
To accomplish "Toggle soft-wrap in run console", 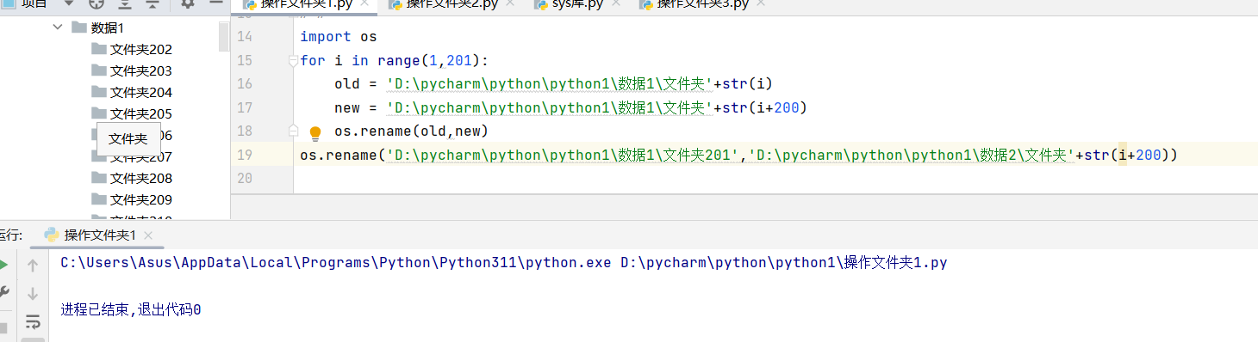I will [x=33, y=322].
